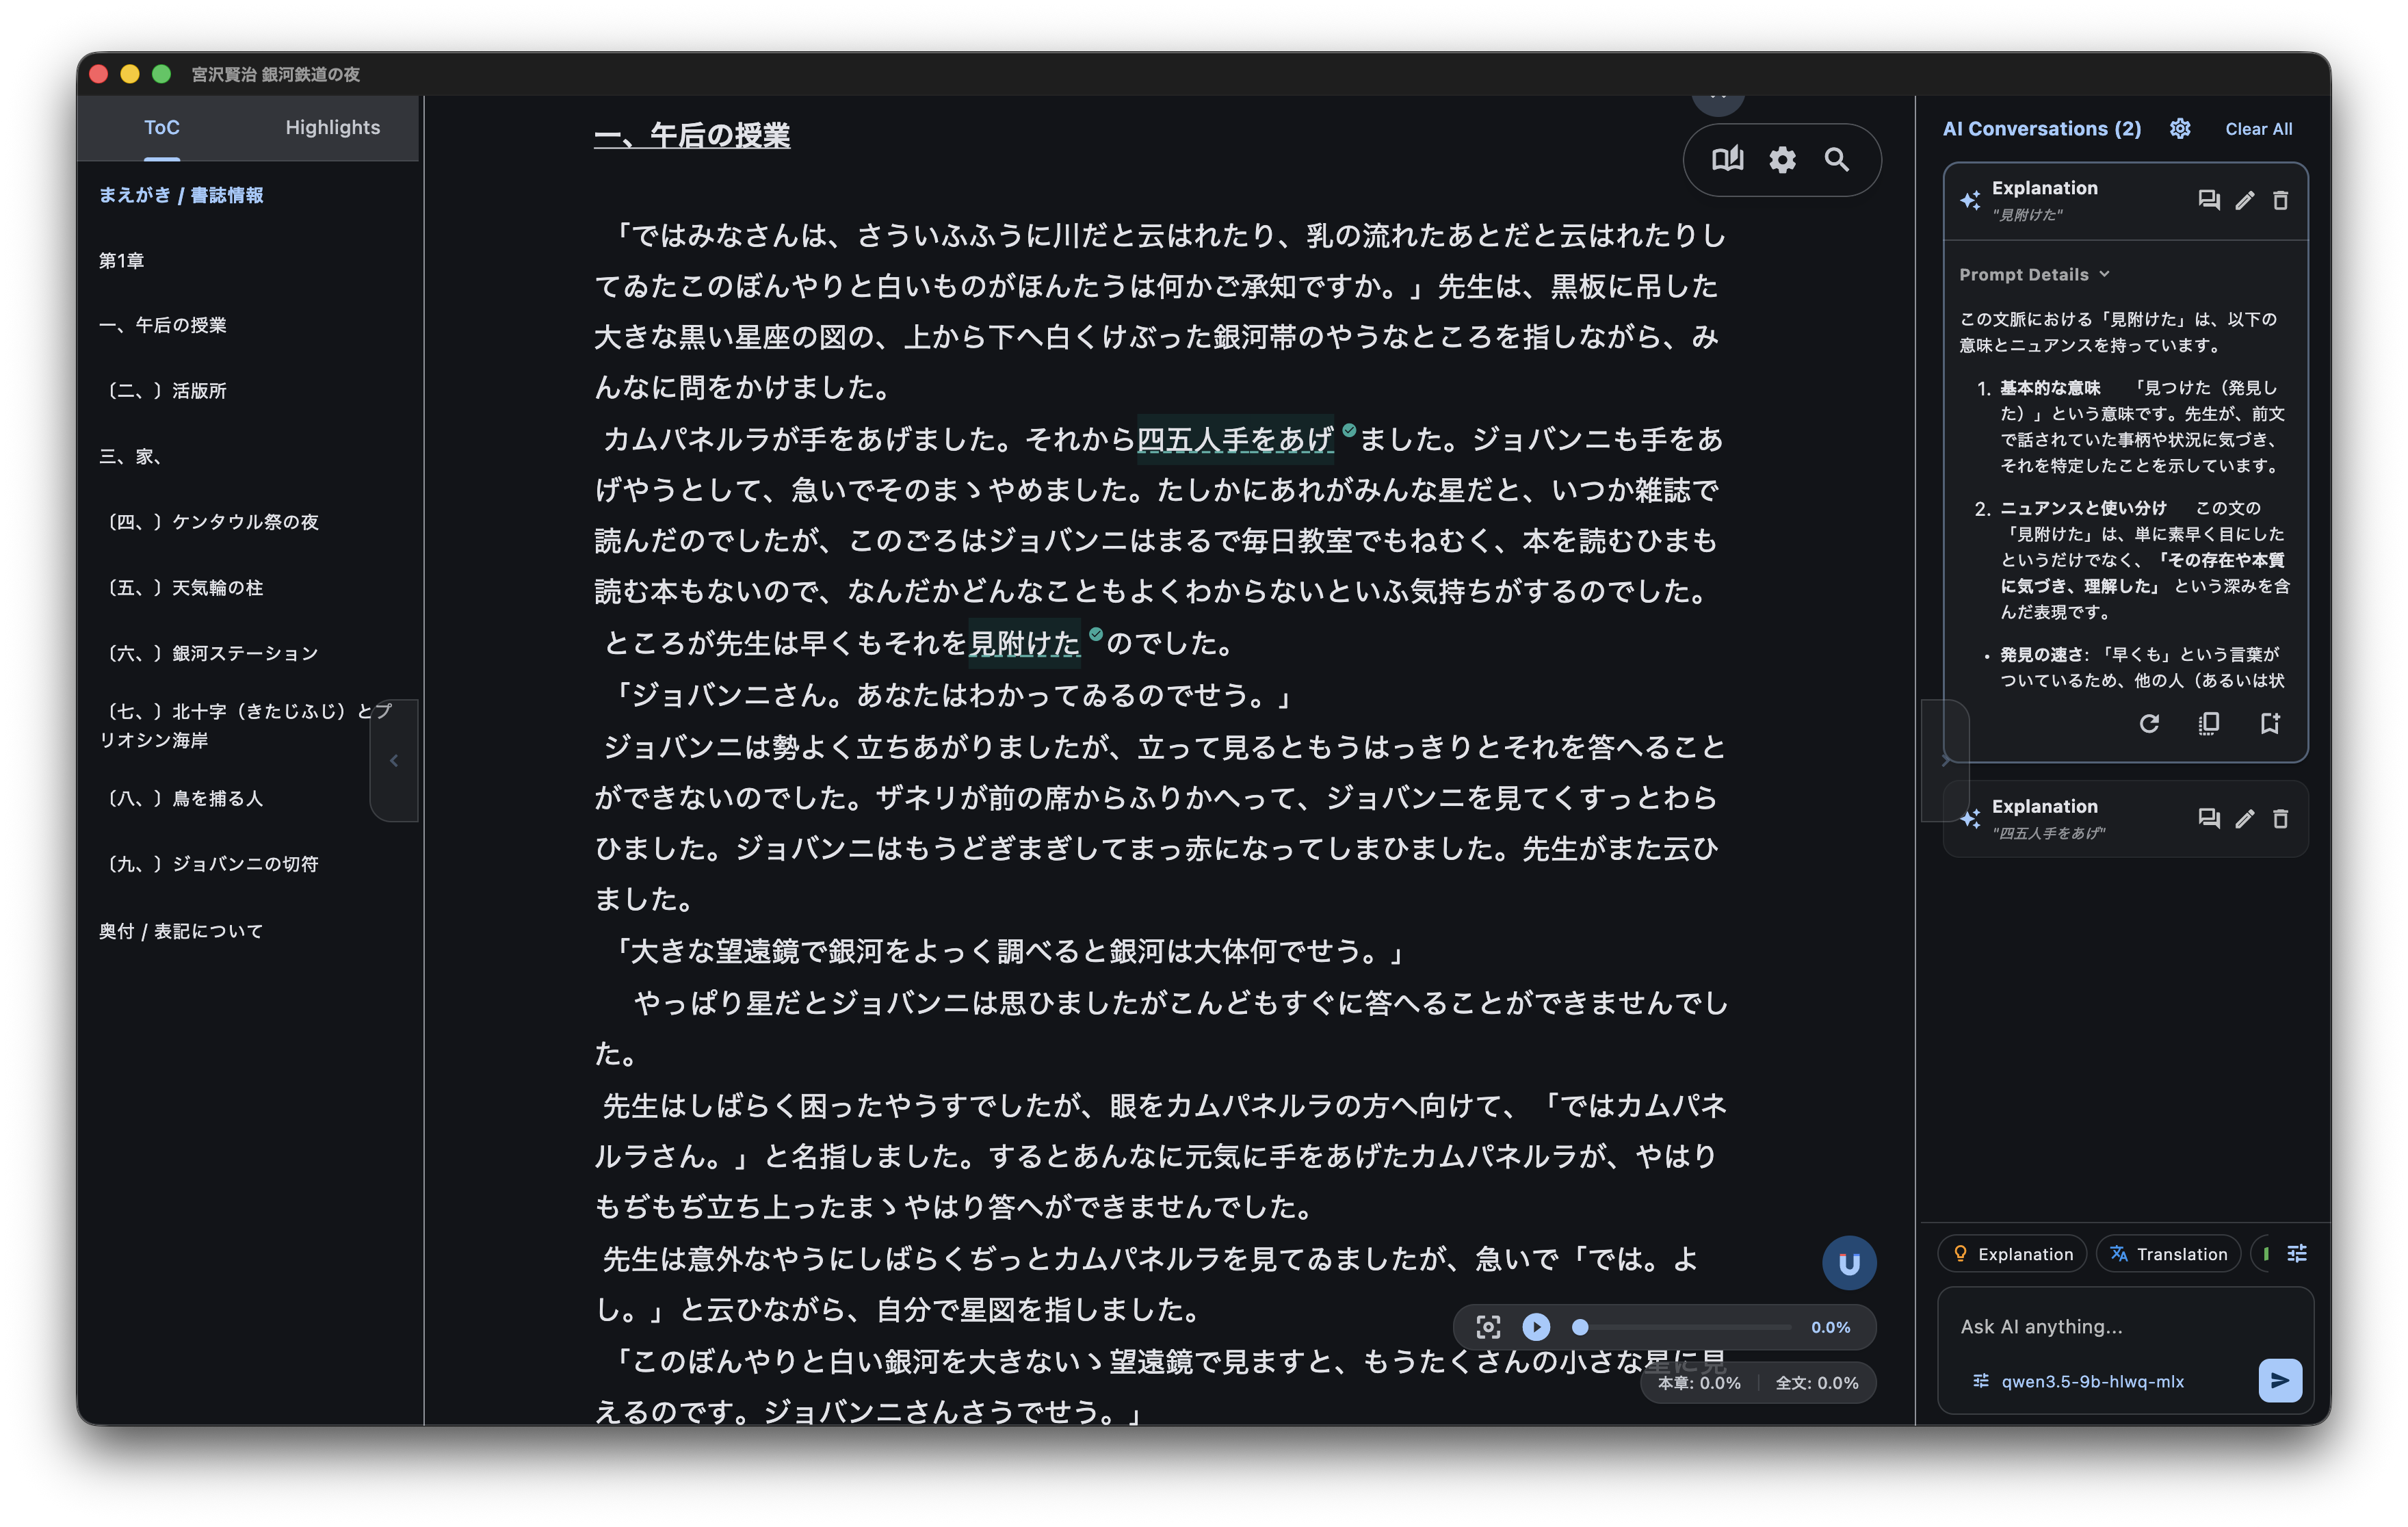Click the 全文: 0.0% progress indicator

tap(1817, 1383)
